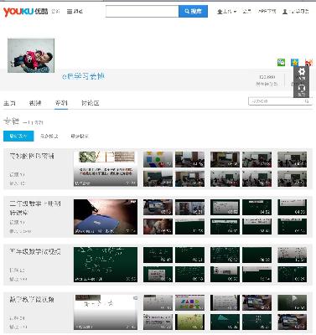Expand the upload dropdown in header
Image resolution: width=316 pixels, height=335 pixels.
(227, 12)
